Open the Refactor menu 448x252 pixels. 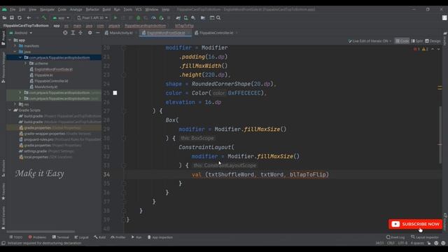click(92, 9)
